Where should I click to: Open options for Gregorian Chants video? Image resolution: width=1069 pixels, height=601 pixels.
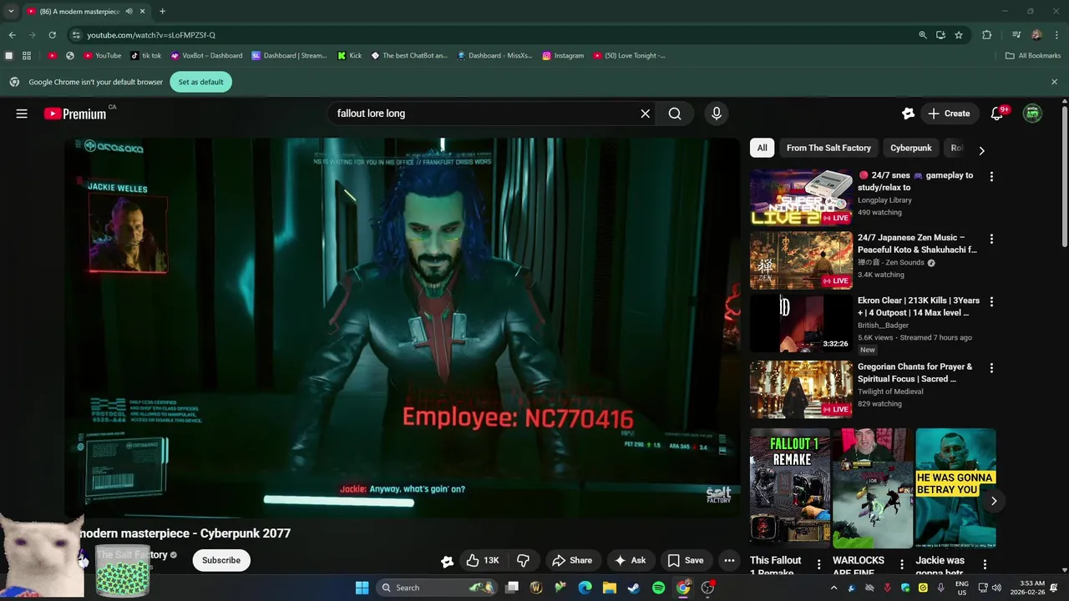coord(991,367)
